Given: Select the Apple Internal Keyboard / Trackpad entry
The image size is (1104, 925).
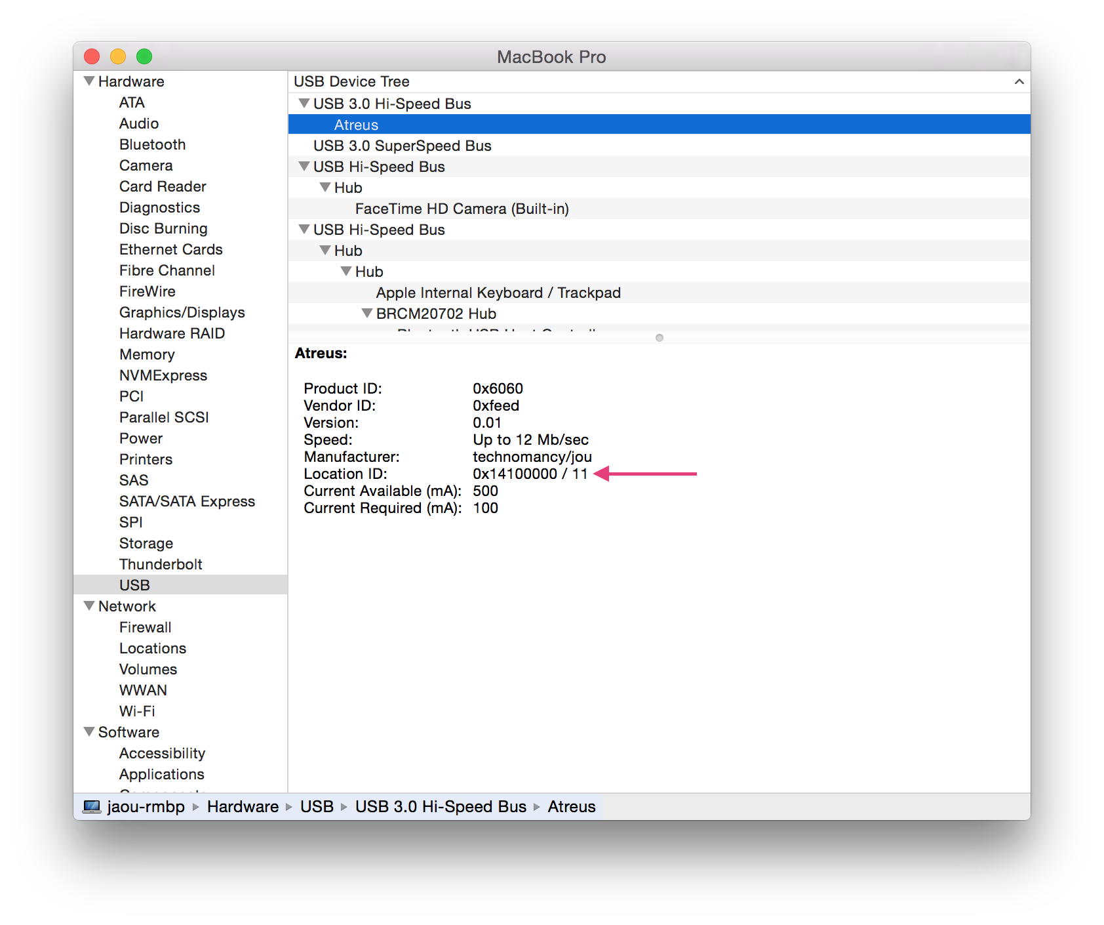Looking at the screenshot, I should tap(498, 293).
